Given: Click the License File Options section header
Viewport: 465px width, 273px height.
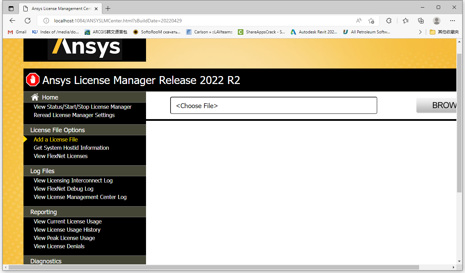Looking at the screenshot, I should pyautogui.click(x=85, y=130).
